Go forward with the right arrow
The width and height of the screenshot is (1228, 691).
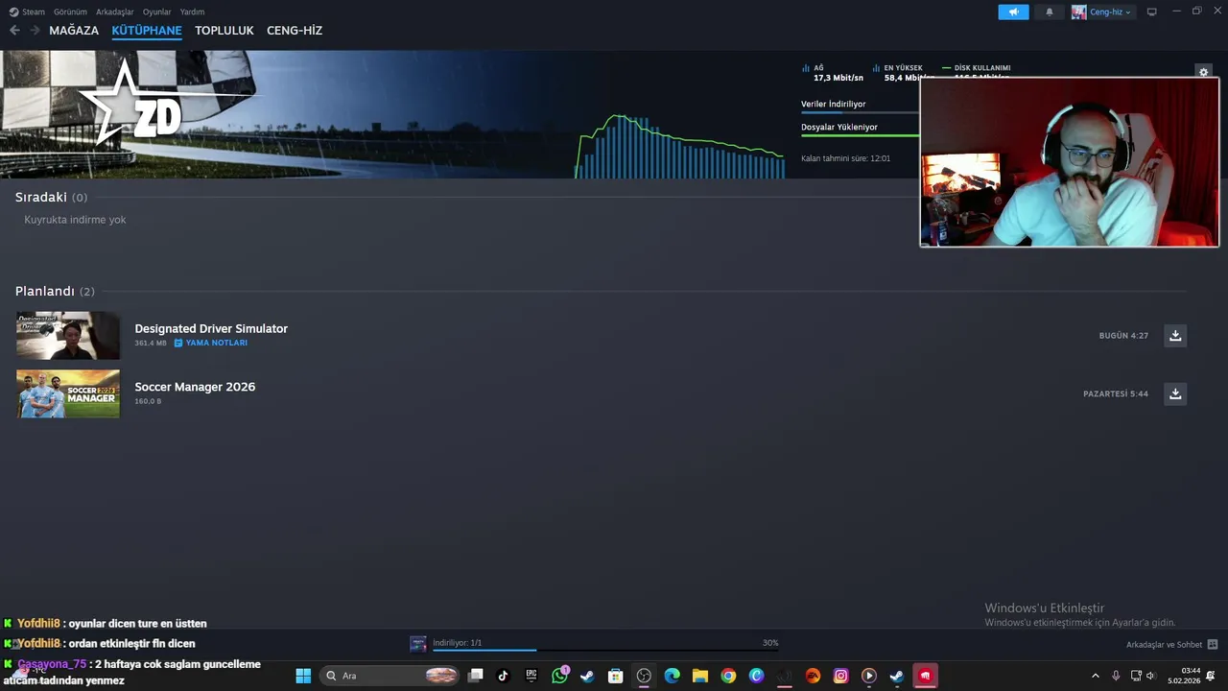click(x=35, y=31)
